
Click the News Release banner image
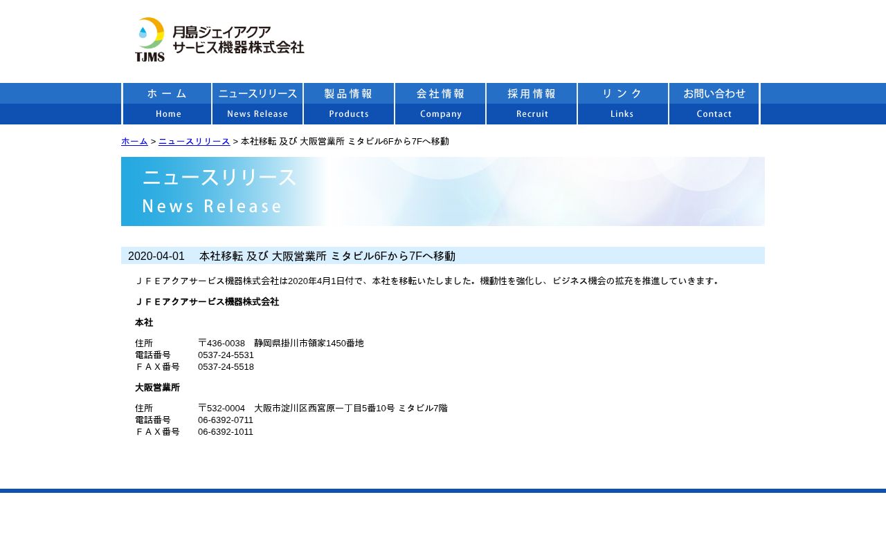coord(443,191)
